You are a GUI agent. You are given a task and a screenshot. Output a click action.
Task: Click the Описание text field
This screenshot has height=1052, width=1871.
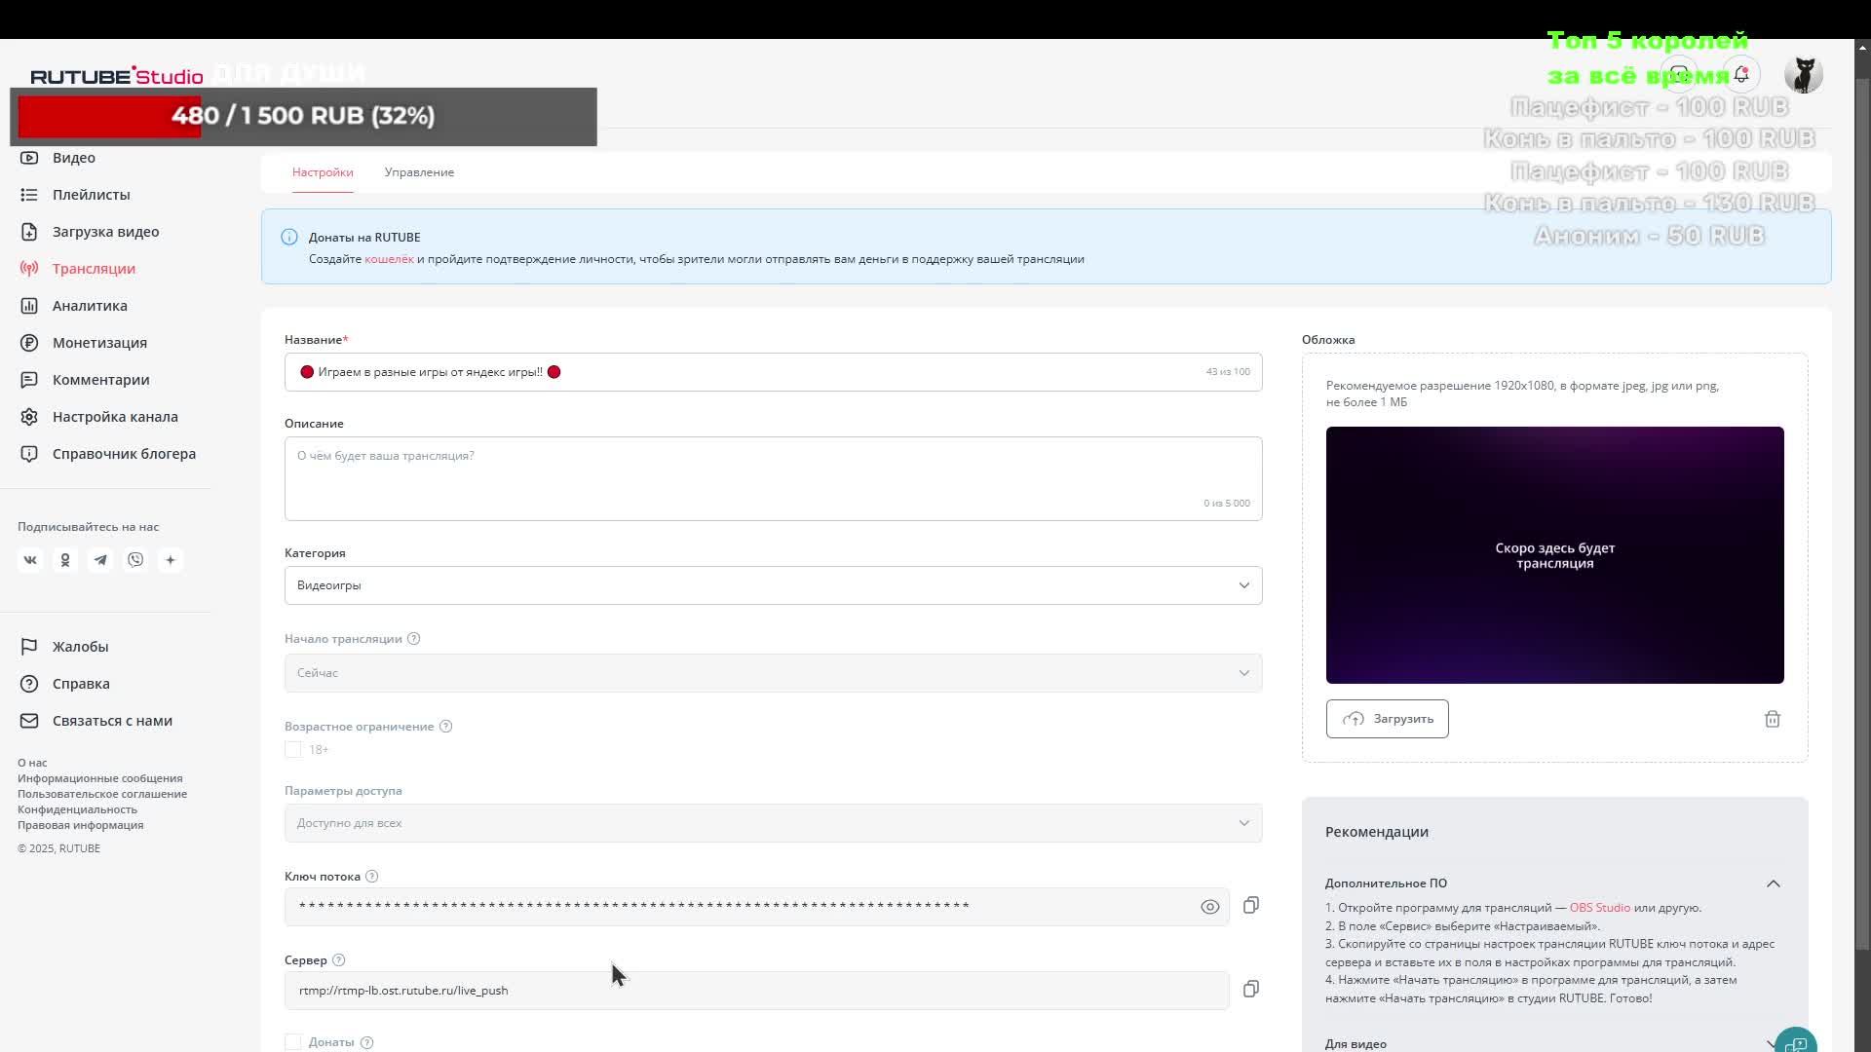(x=773, y=477)
